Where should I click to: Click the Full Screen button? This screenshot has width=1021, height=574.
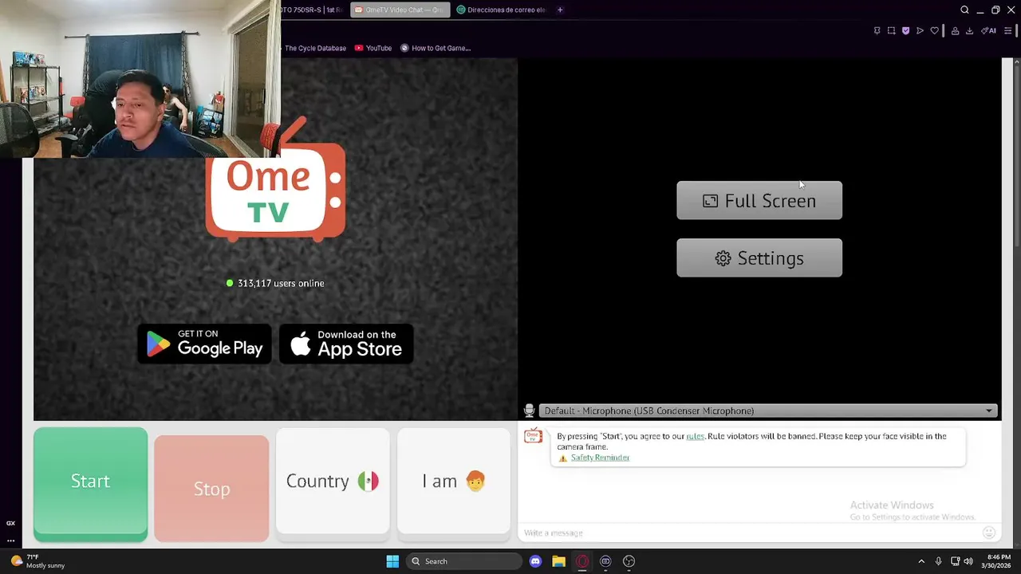click(759, 200)
